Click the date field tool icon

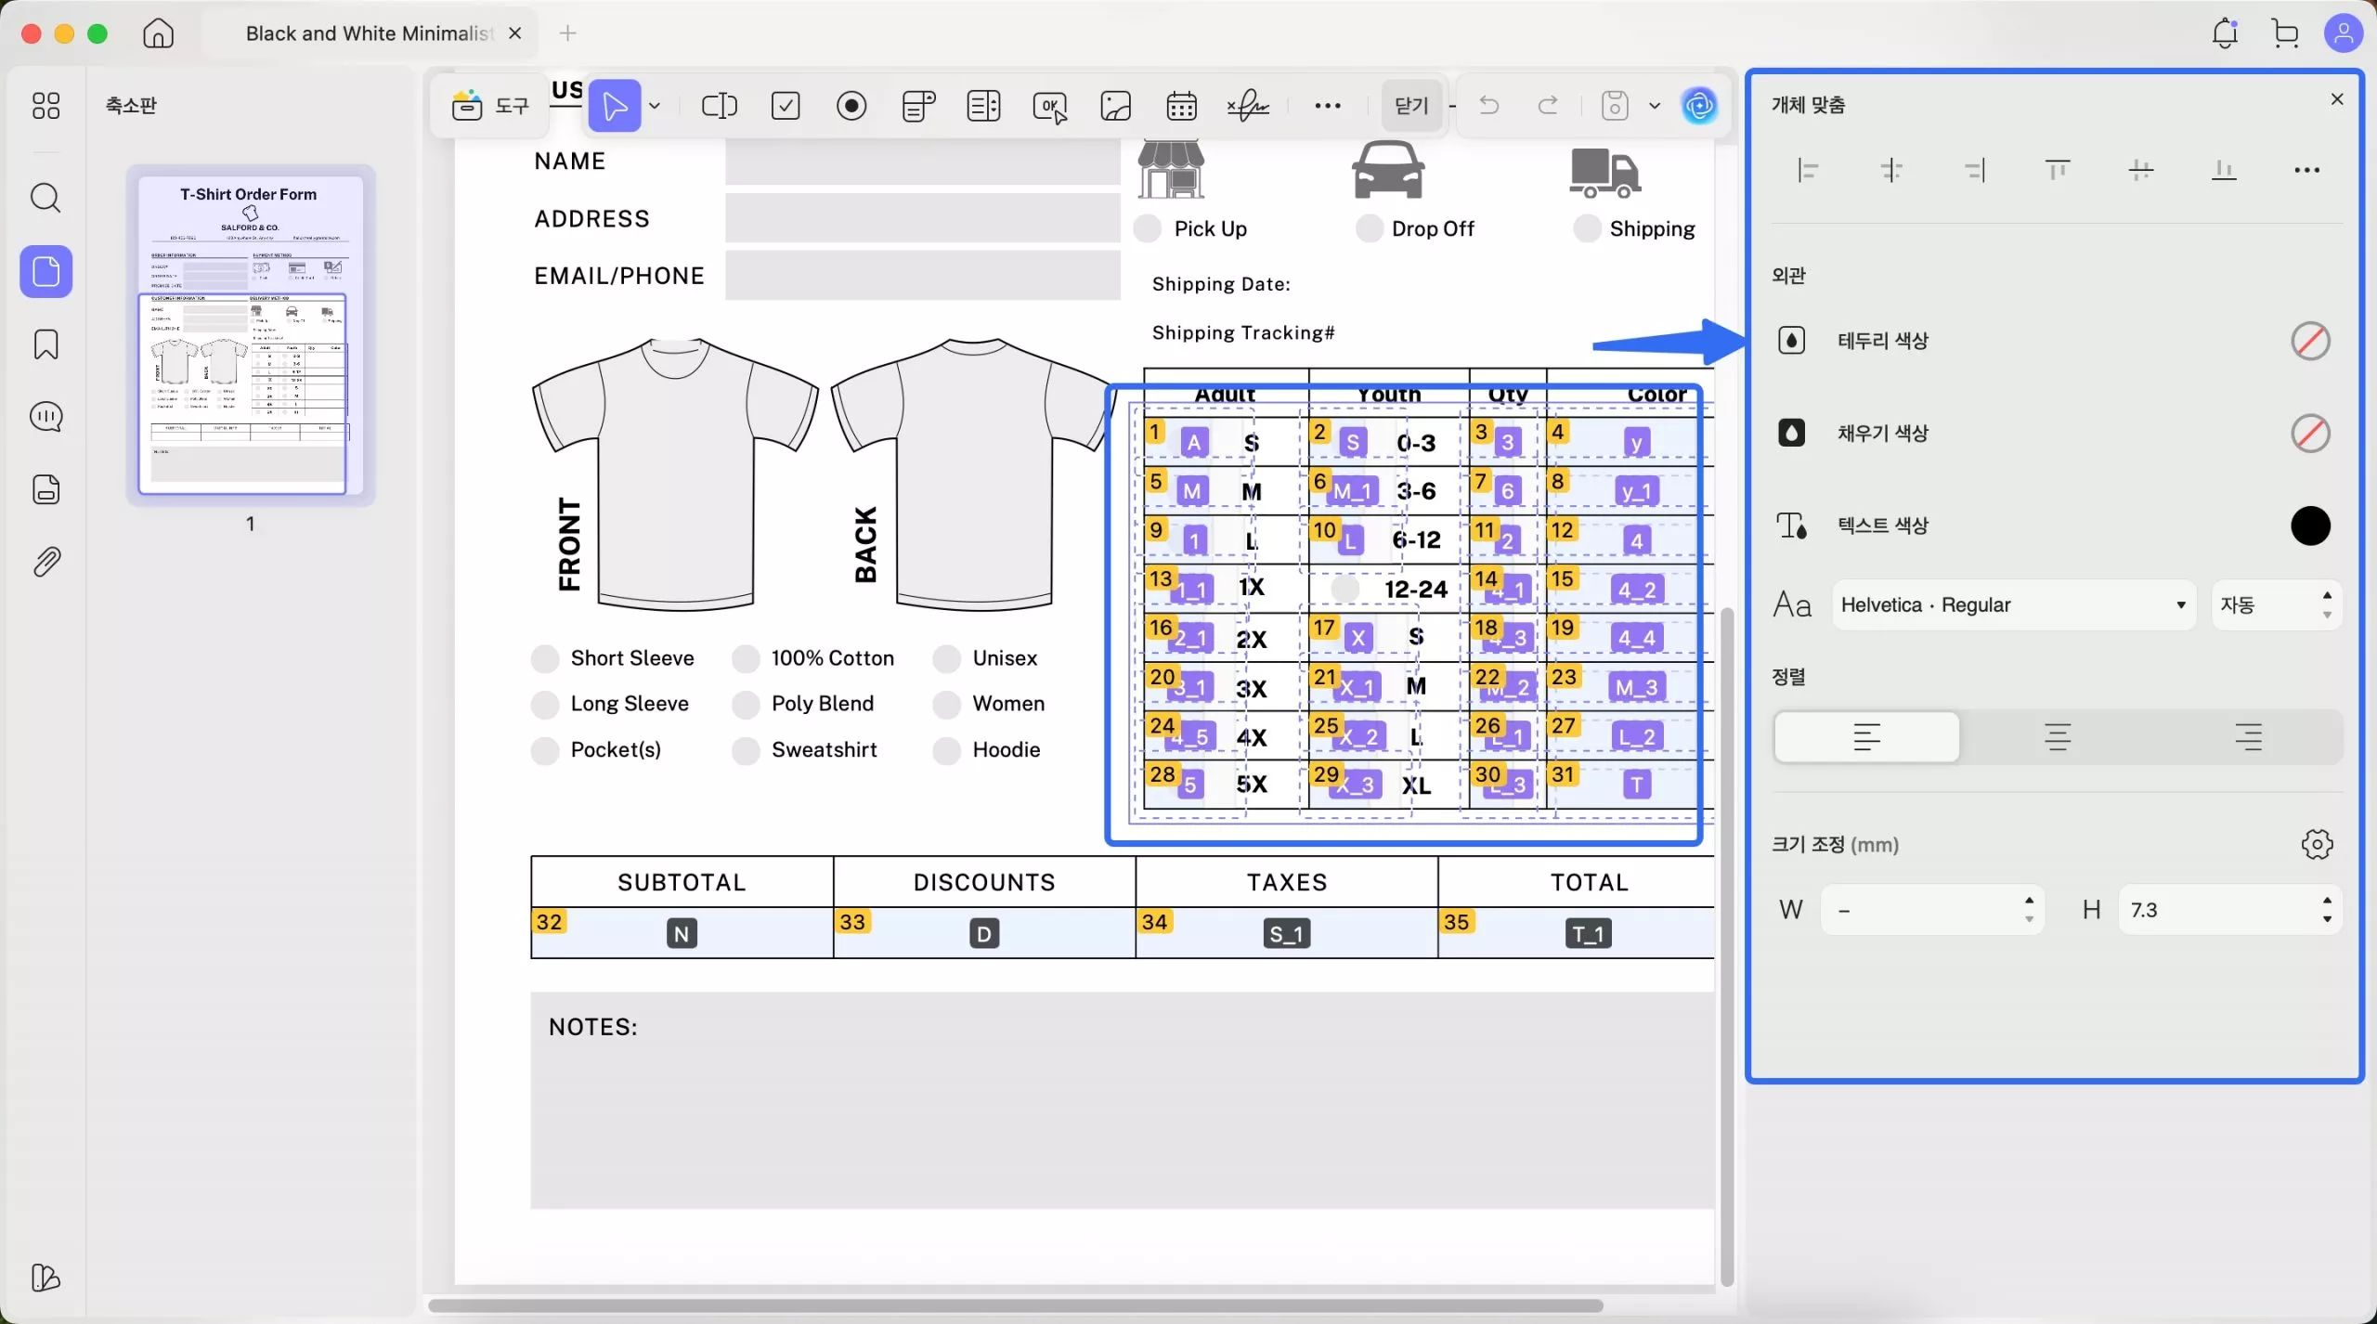(1181, 106)
